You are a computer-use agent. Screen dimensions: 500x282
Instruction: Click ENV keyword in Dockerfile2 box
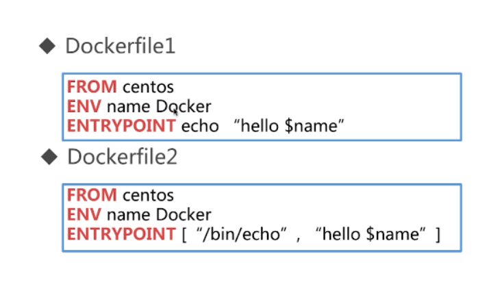(x=84, y=214)
